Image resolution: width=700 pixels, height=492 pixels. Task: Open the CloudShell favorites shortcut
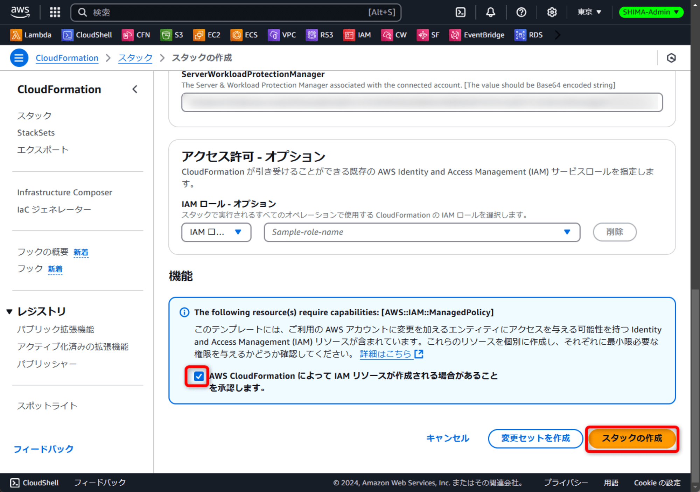click(87, 35)
